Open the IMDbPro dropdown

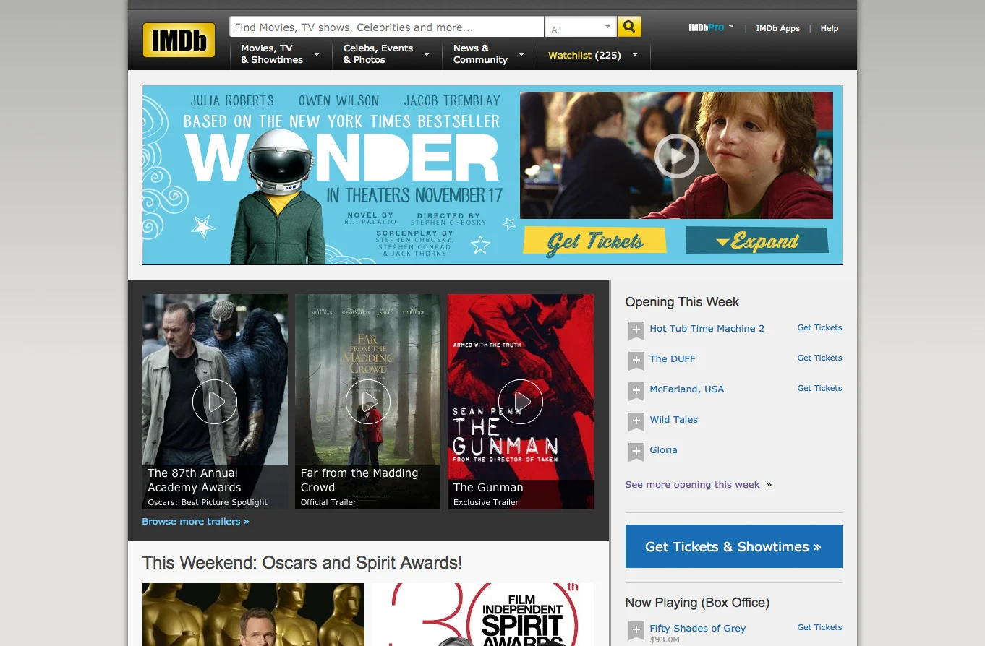pyautogui.click(x=711, y=27)
